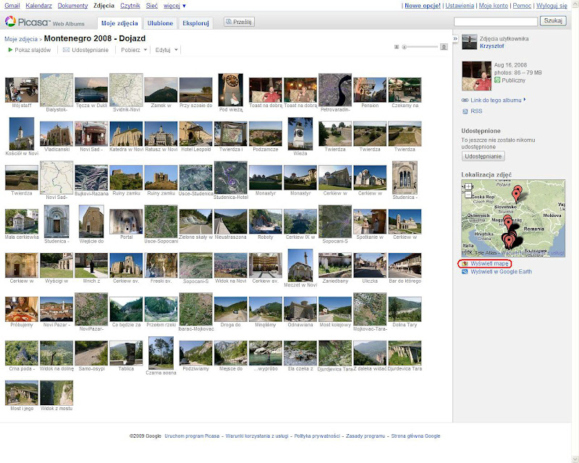Image resolution: width=579 pixels, height=463 pixels.
Task: Open the Pobierz dropdown menu
Action: pyautogui.click(x=134, y=50)
